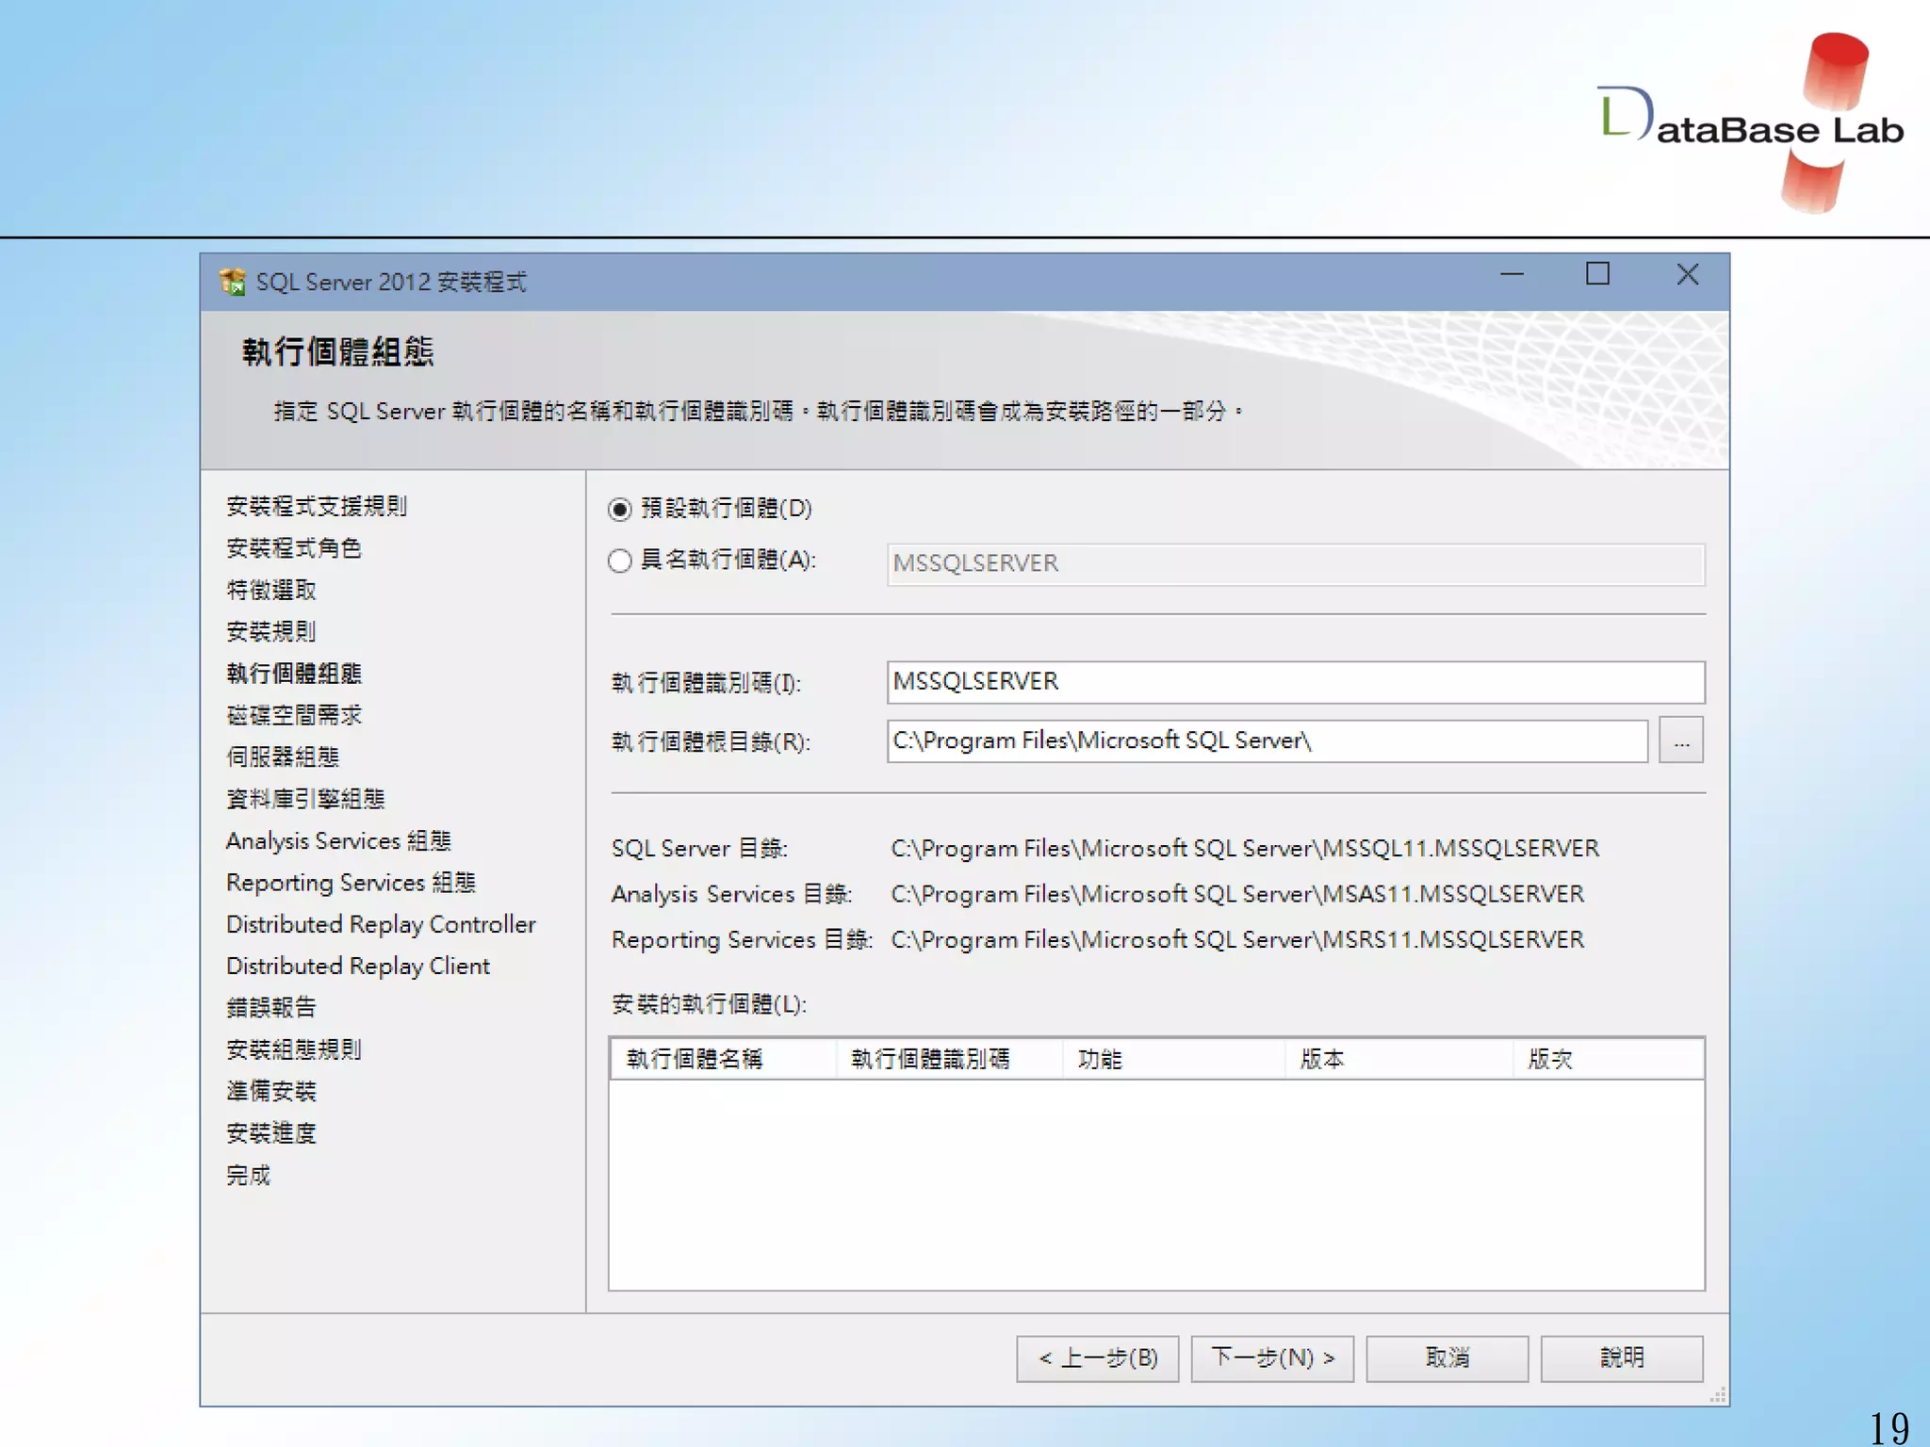
Task: Click the 安裝的執行個體(L) label
Action: tap(709, 1004)
